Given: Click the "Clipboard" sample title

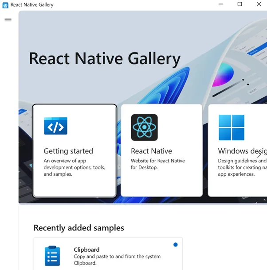Looking at the screenshot, I should (86, 250).
